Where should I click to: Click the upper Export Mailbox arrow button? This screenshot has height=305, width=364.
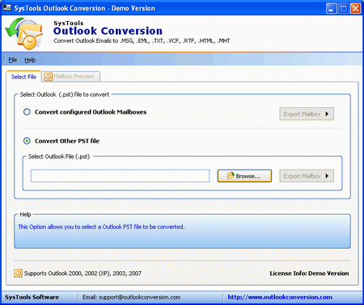coord(307,114)
